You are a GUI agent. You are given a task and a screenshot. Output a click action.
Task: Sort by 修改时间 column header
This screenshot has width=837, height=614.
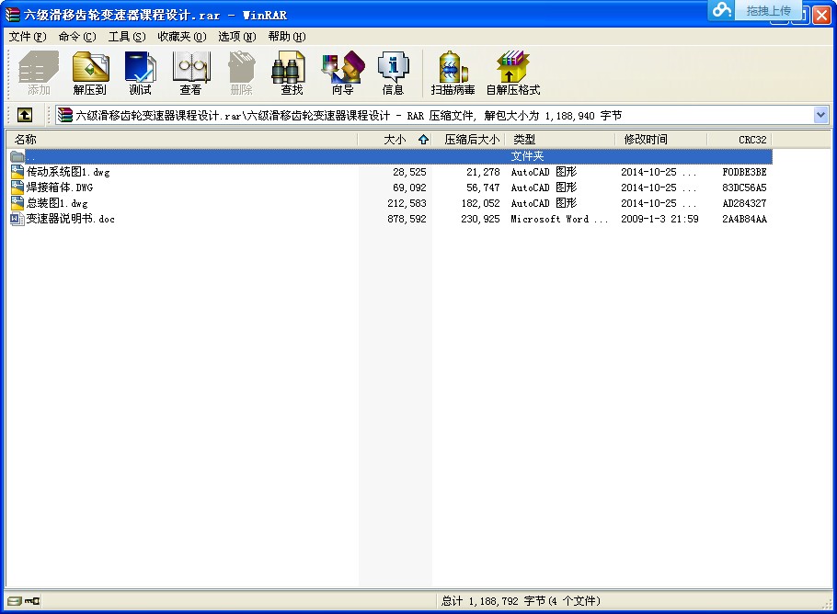click(x=660, y=139)
